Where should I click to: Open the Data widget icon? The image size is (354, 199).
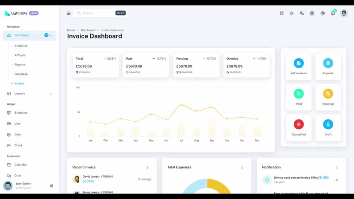9,135
